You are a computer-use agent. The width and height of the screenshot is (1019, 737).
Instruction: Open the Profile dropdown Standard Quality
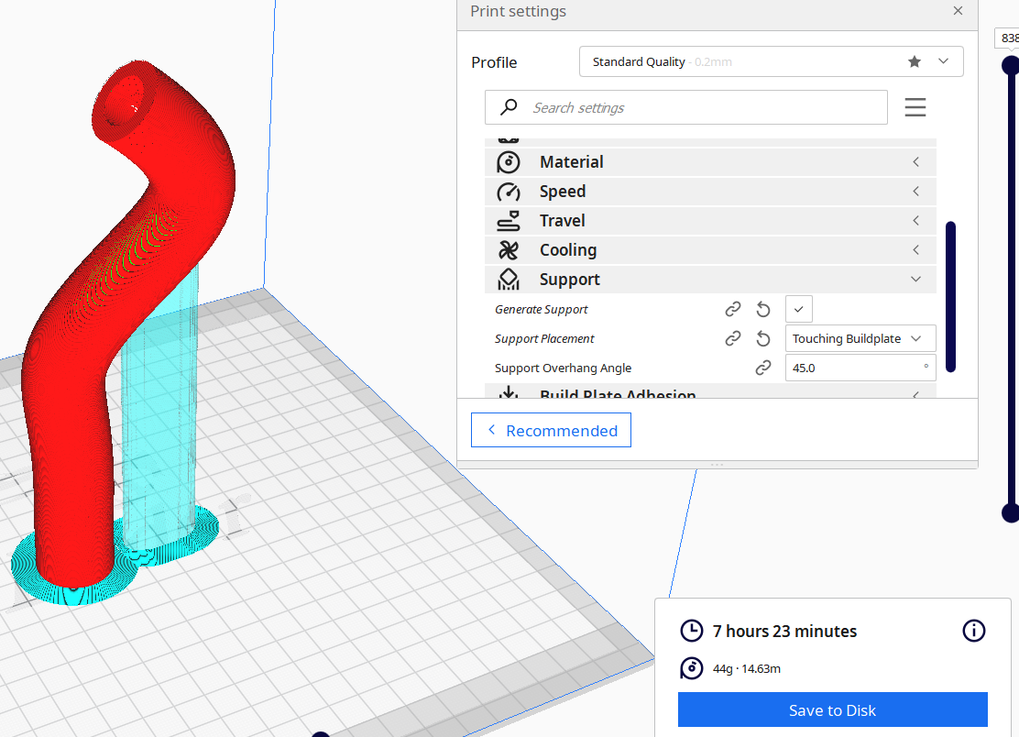pyautogui.click(x=771, y=61)
